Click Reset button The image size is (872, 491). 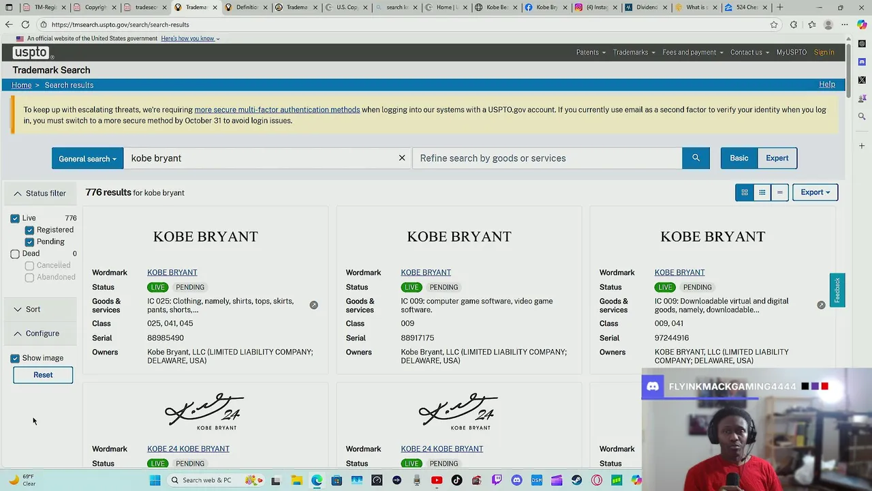tap(43, 375)
